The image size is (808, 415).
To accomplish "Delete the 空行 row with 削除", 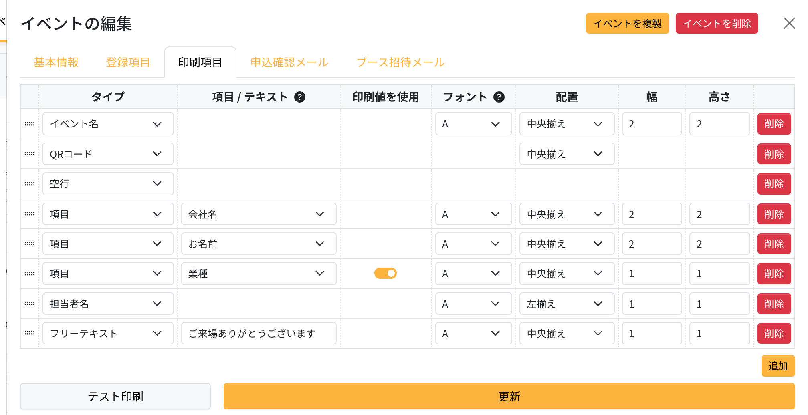I will [774, 184].
